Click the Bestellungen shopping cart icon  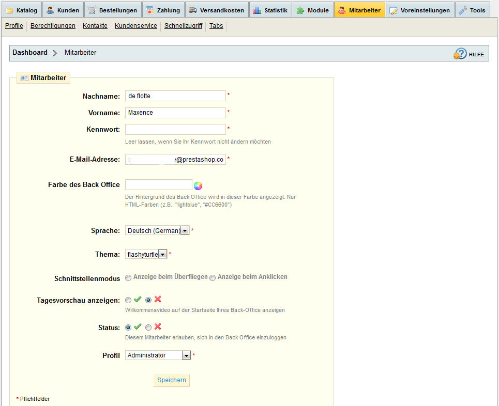[92, 10]
